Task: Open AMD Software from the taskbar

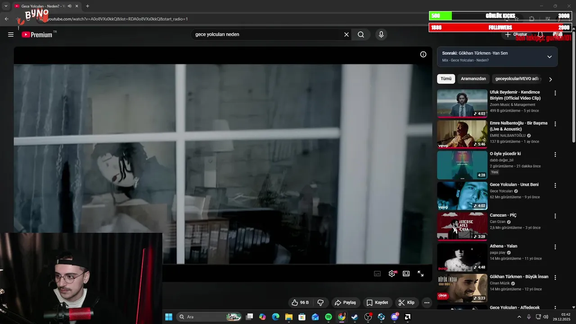Action: (x=408, y=317)
